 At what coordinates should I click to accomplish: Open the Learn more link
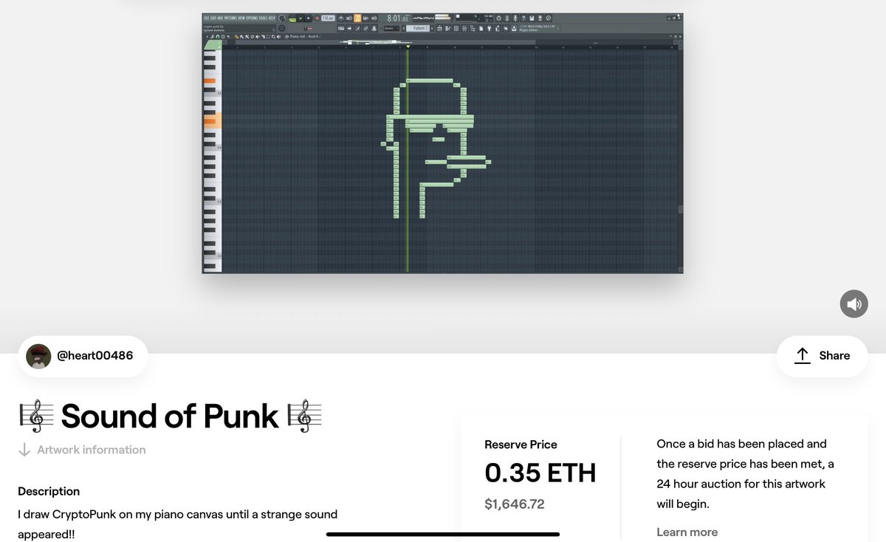pyautogui.click(x=687, y=532)
